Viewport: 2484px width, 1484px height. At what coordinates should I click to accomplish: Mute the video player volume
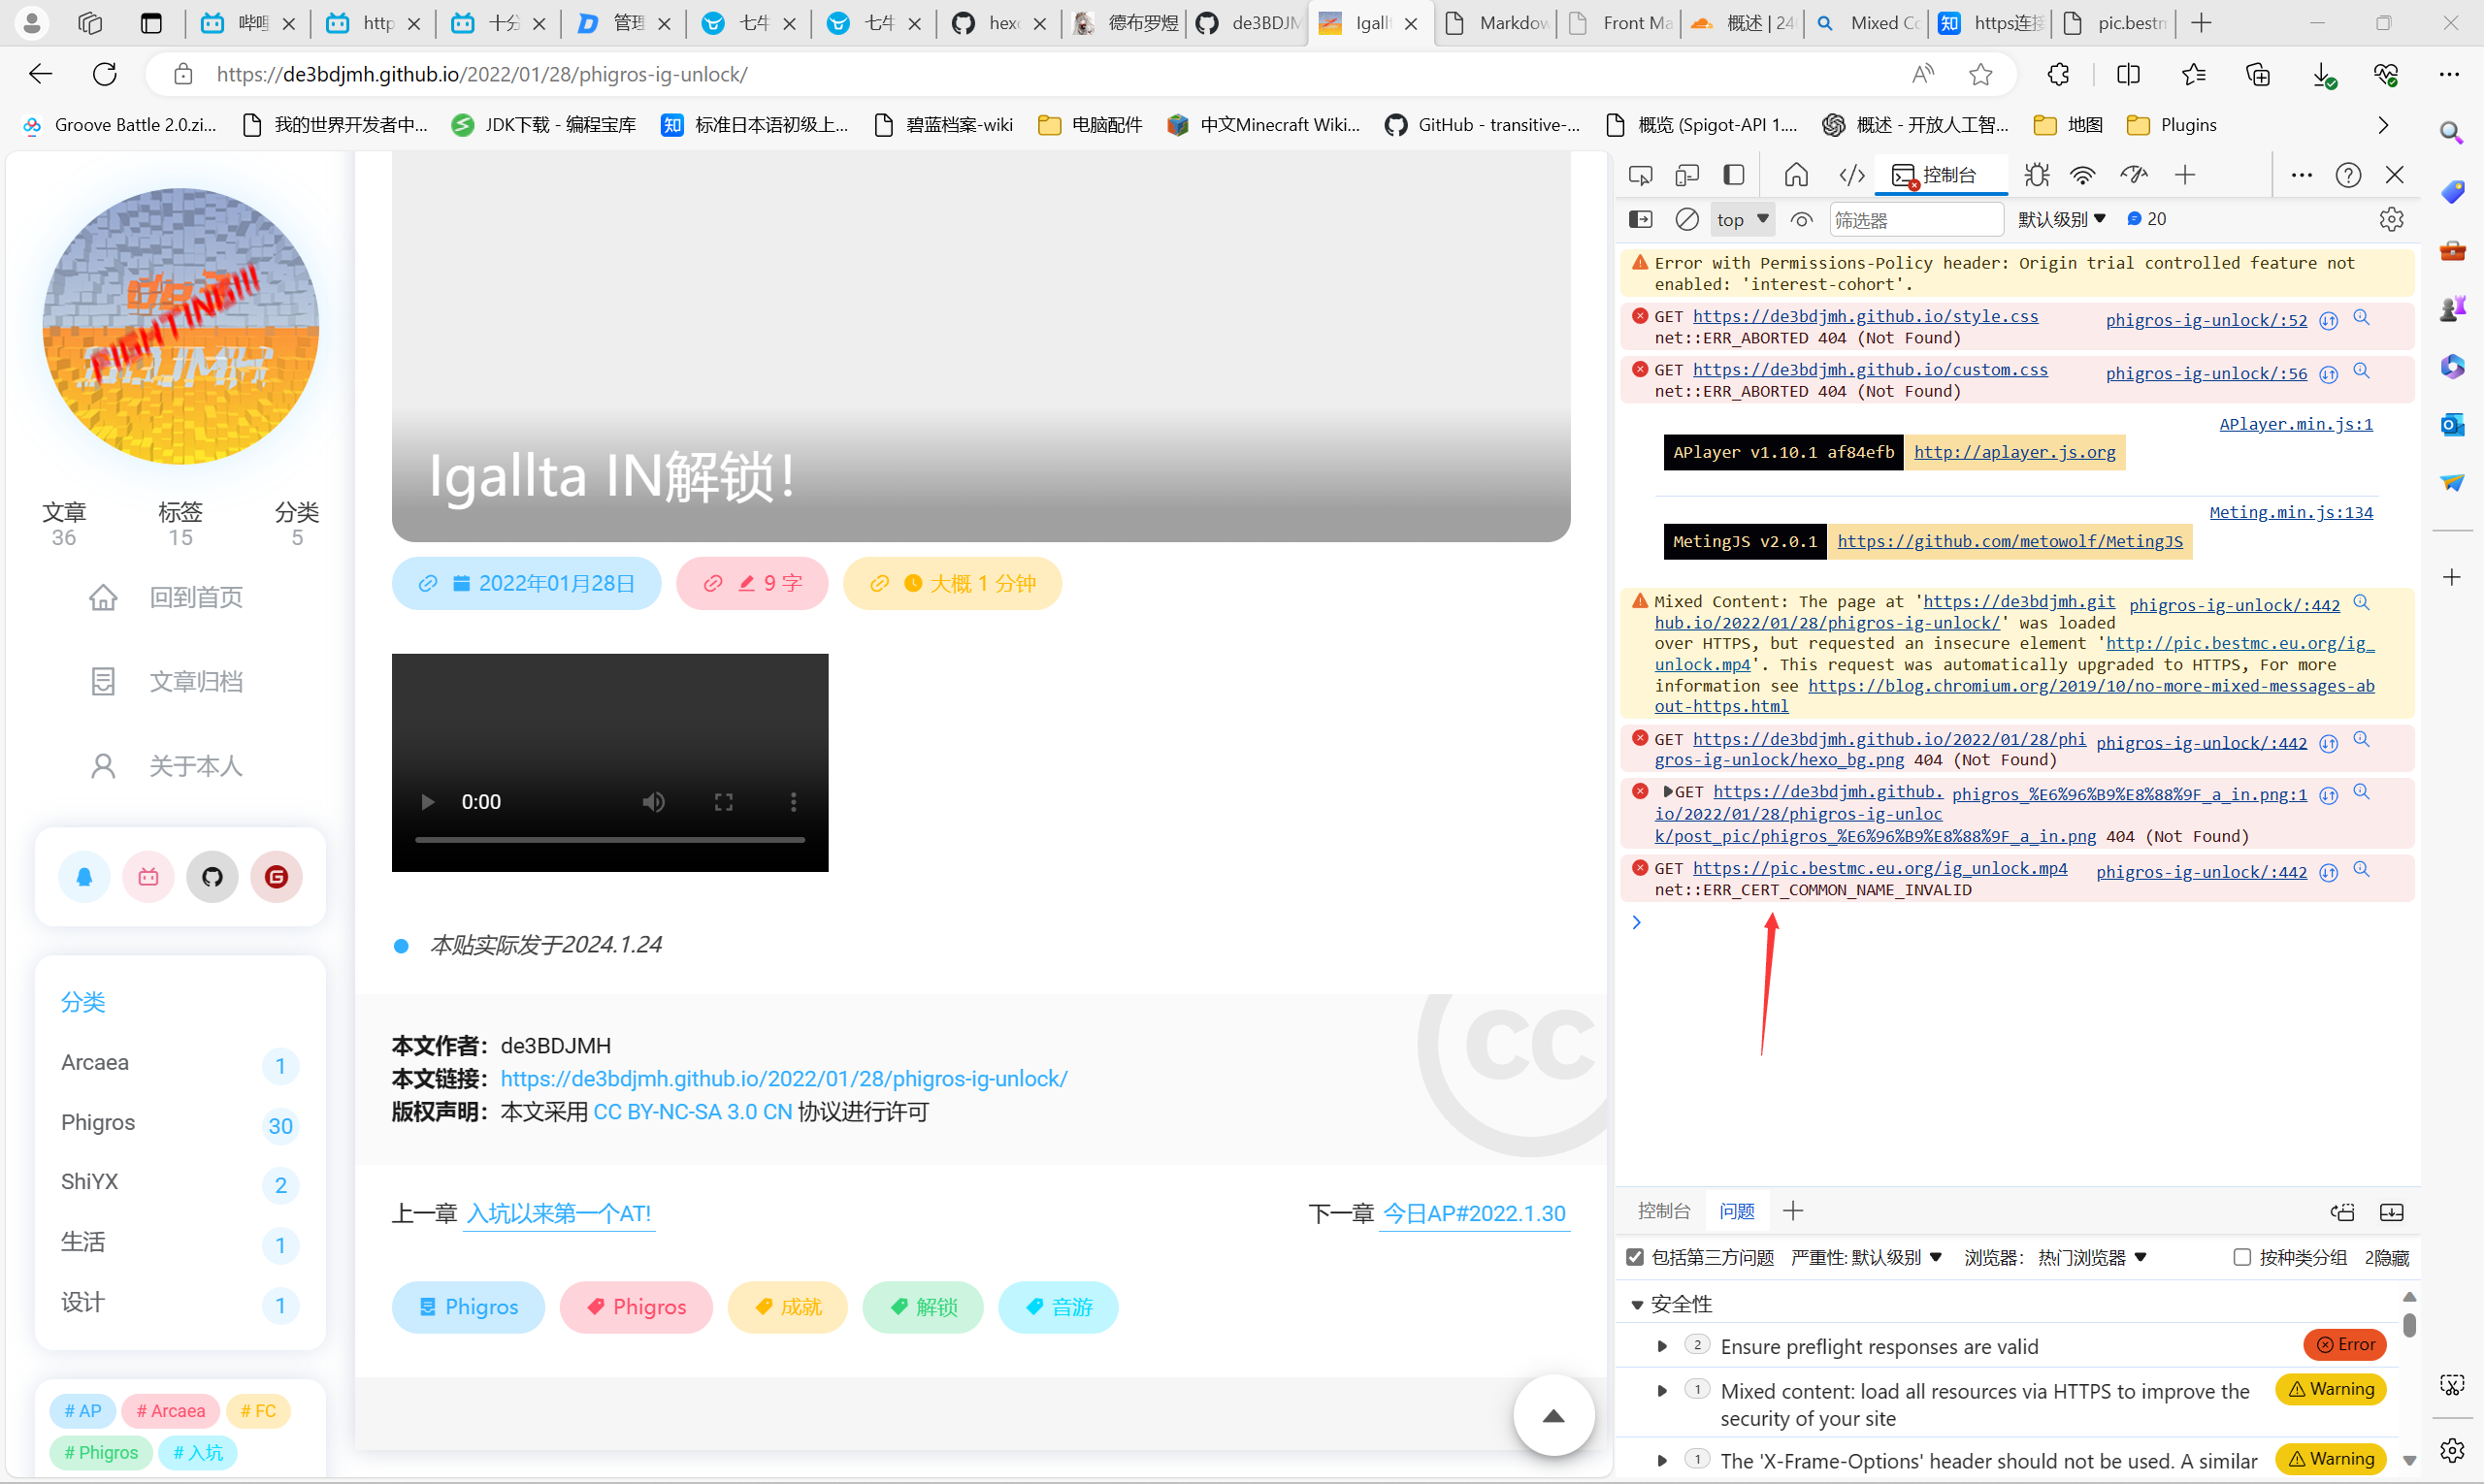[x=653, y=802]
